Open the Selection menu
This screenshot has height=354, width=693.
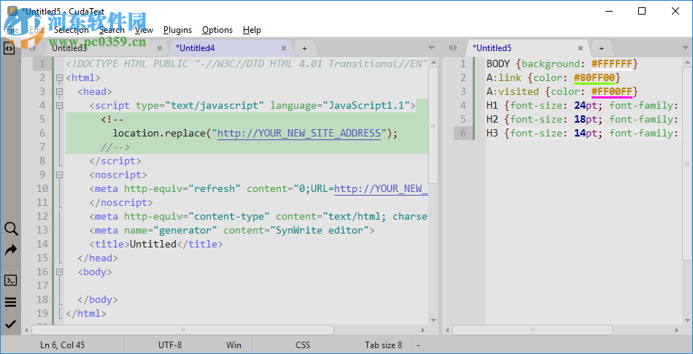[x=71, y=30]
